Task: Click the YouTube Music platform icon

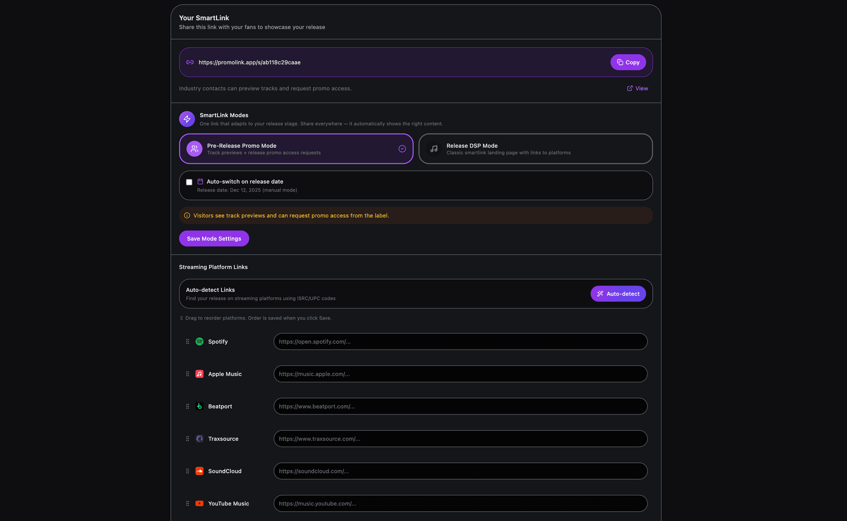Action: tap(199, 503)
